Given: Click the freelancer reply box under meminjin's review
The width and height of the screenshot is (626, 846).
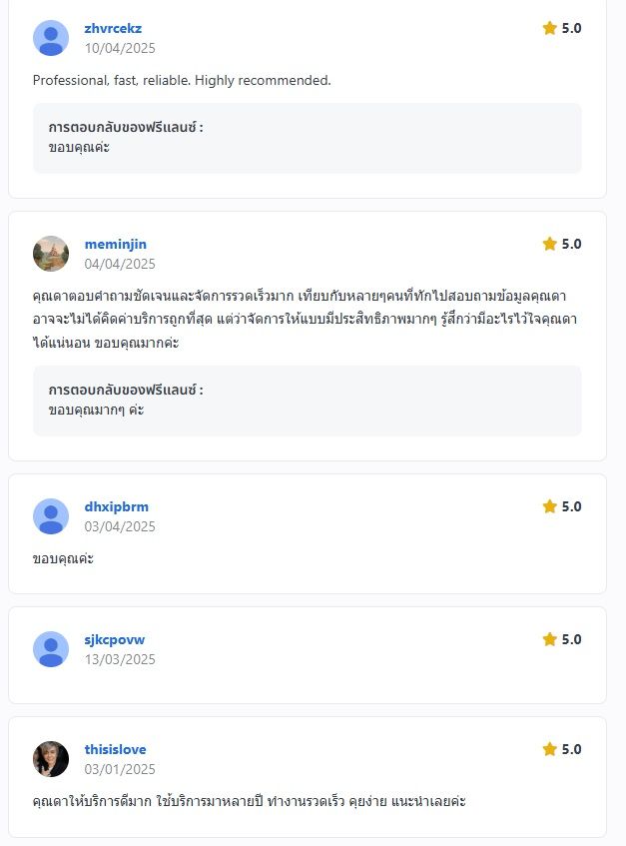Looking at the screenshot, I should (307, 401).
